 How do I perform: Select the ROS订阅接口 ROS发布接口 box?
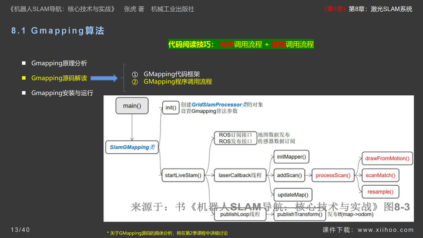tap(236, 138)
